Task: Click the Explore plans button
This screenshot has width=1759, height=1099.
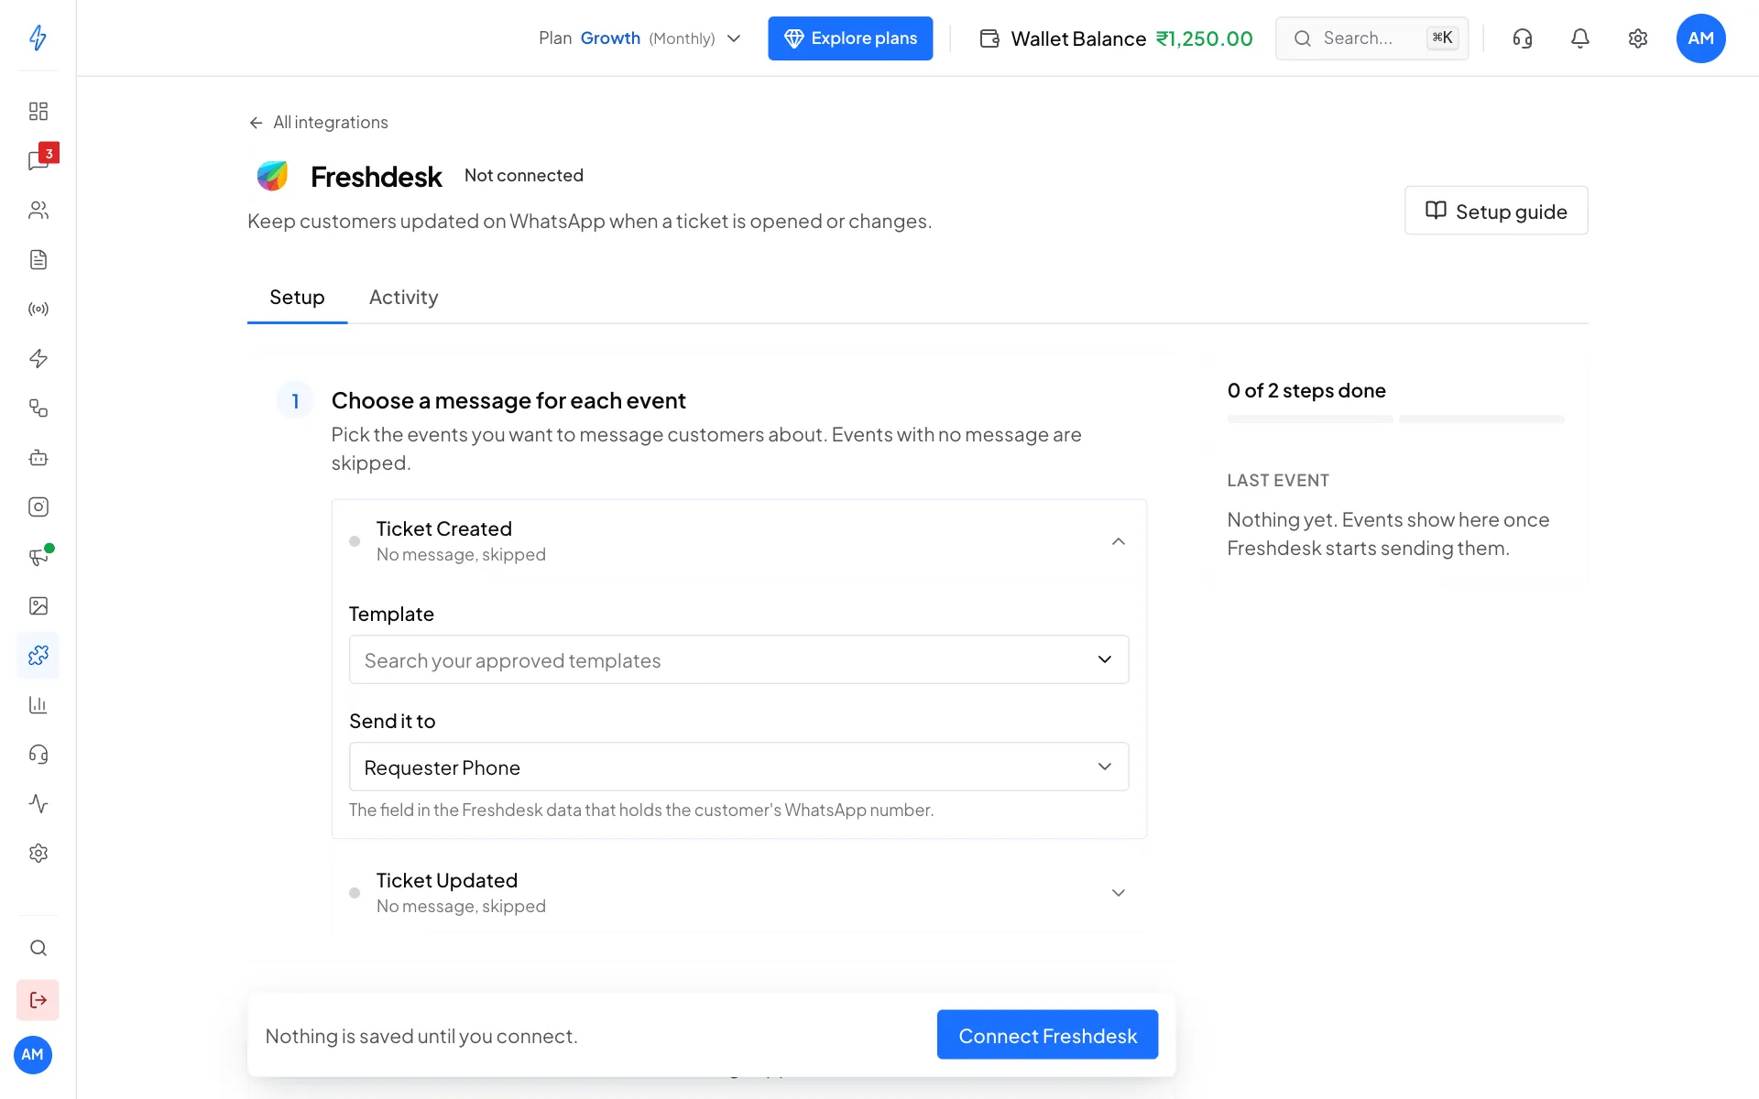Action: (850, 38)
